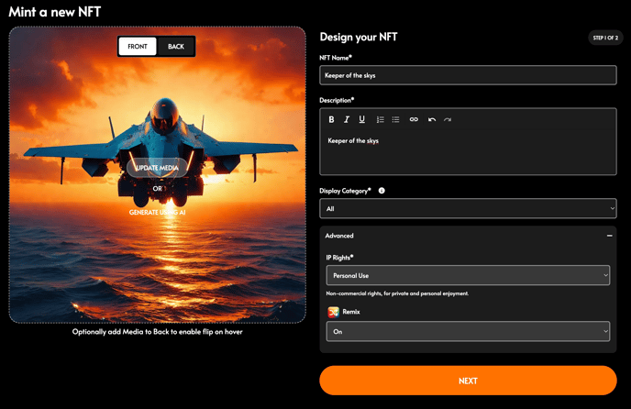Open the IP Rights dropdown

coord(468,275)
